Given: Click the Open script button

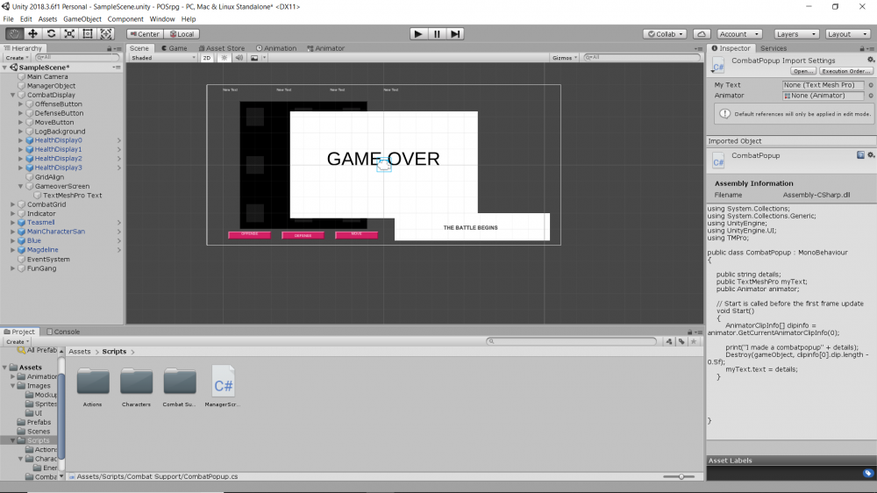Looking at the screenshot, I should pos(802,71).
